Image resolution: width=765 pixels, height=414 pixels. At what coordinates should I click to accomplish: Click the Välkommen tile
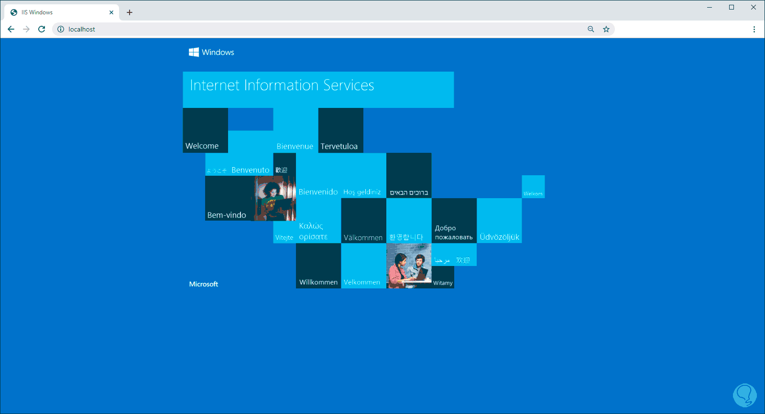[364, 221]
